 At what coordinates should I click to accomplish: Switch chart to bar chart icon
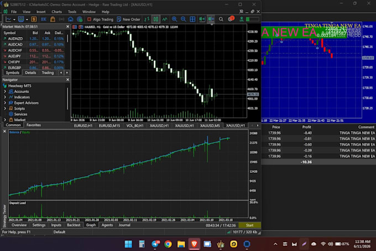point(147,19)
